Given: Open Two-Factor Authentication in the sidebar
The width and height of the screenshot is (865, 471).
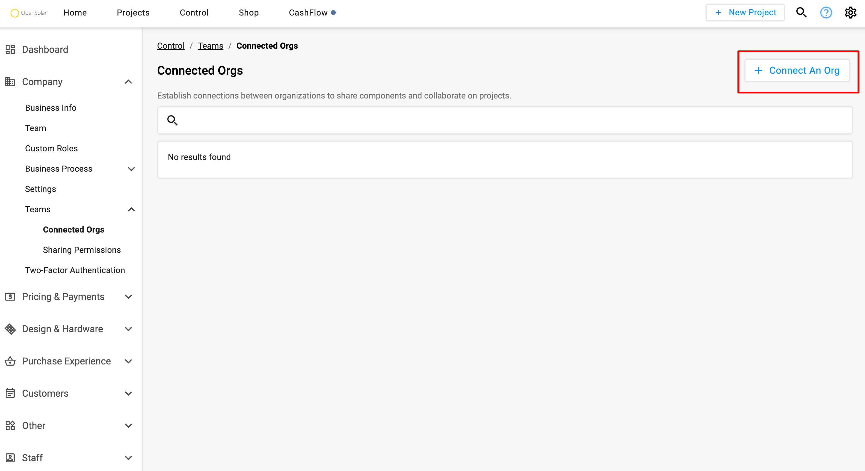Looking at the screenshot, I should tap(75, 270).
